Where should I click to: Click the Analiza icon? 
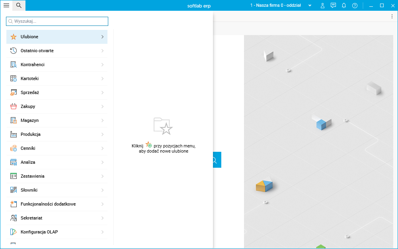[x=14, y=162]
